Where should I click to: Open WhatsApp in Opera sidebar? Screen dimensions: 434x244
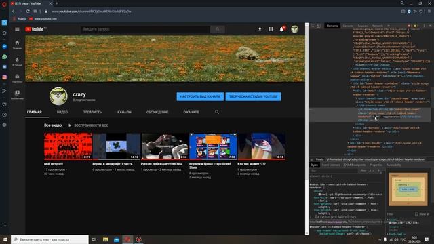[x=5, y=57]
